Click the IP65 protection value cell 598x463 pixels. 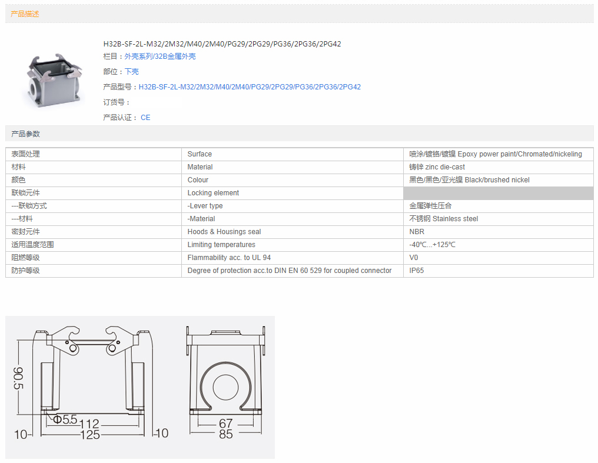416,271
